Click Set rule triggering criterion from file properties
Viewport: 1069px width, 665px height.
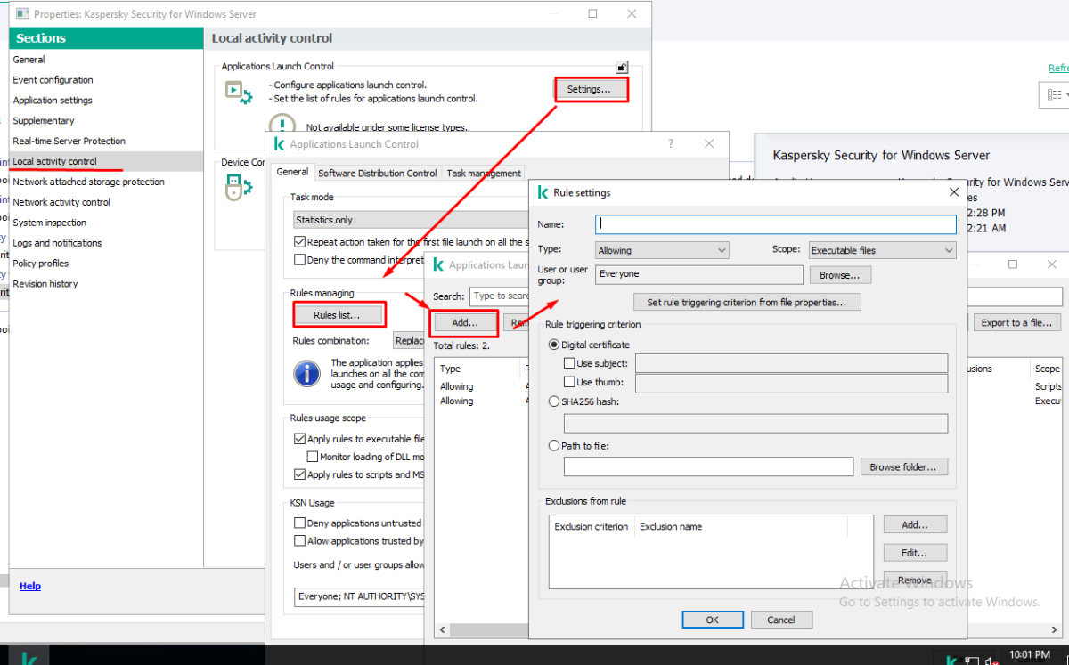click(747, 303)
